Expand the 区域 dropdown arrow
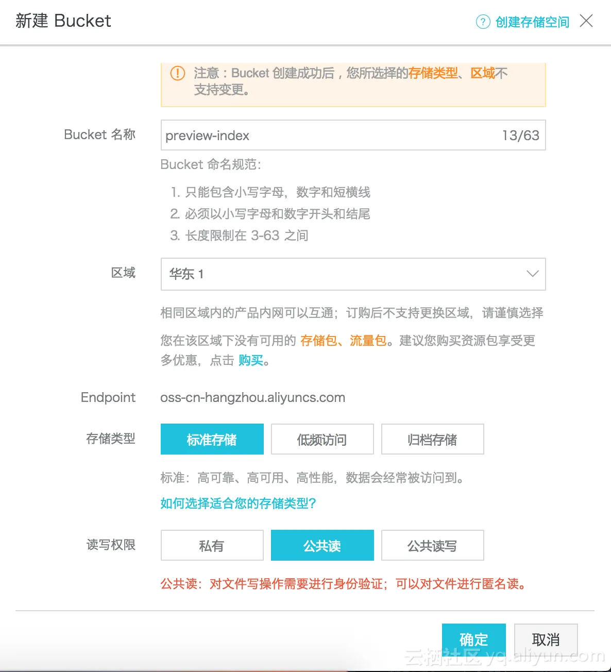The image size is (611, 672). coord(532,274)
